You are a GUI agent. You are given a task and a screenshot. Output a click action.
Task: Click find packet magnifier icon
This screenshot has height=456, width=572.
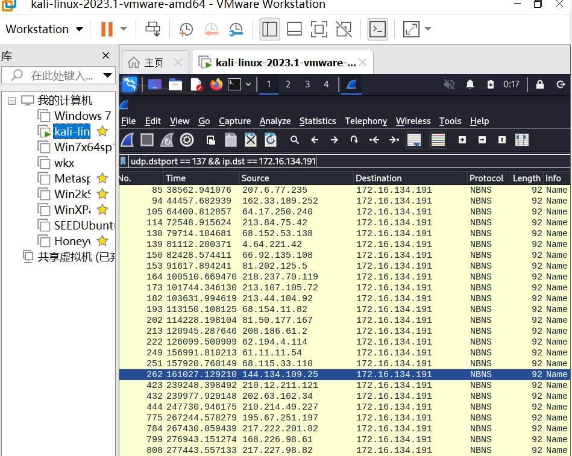point(295,140)
